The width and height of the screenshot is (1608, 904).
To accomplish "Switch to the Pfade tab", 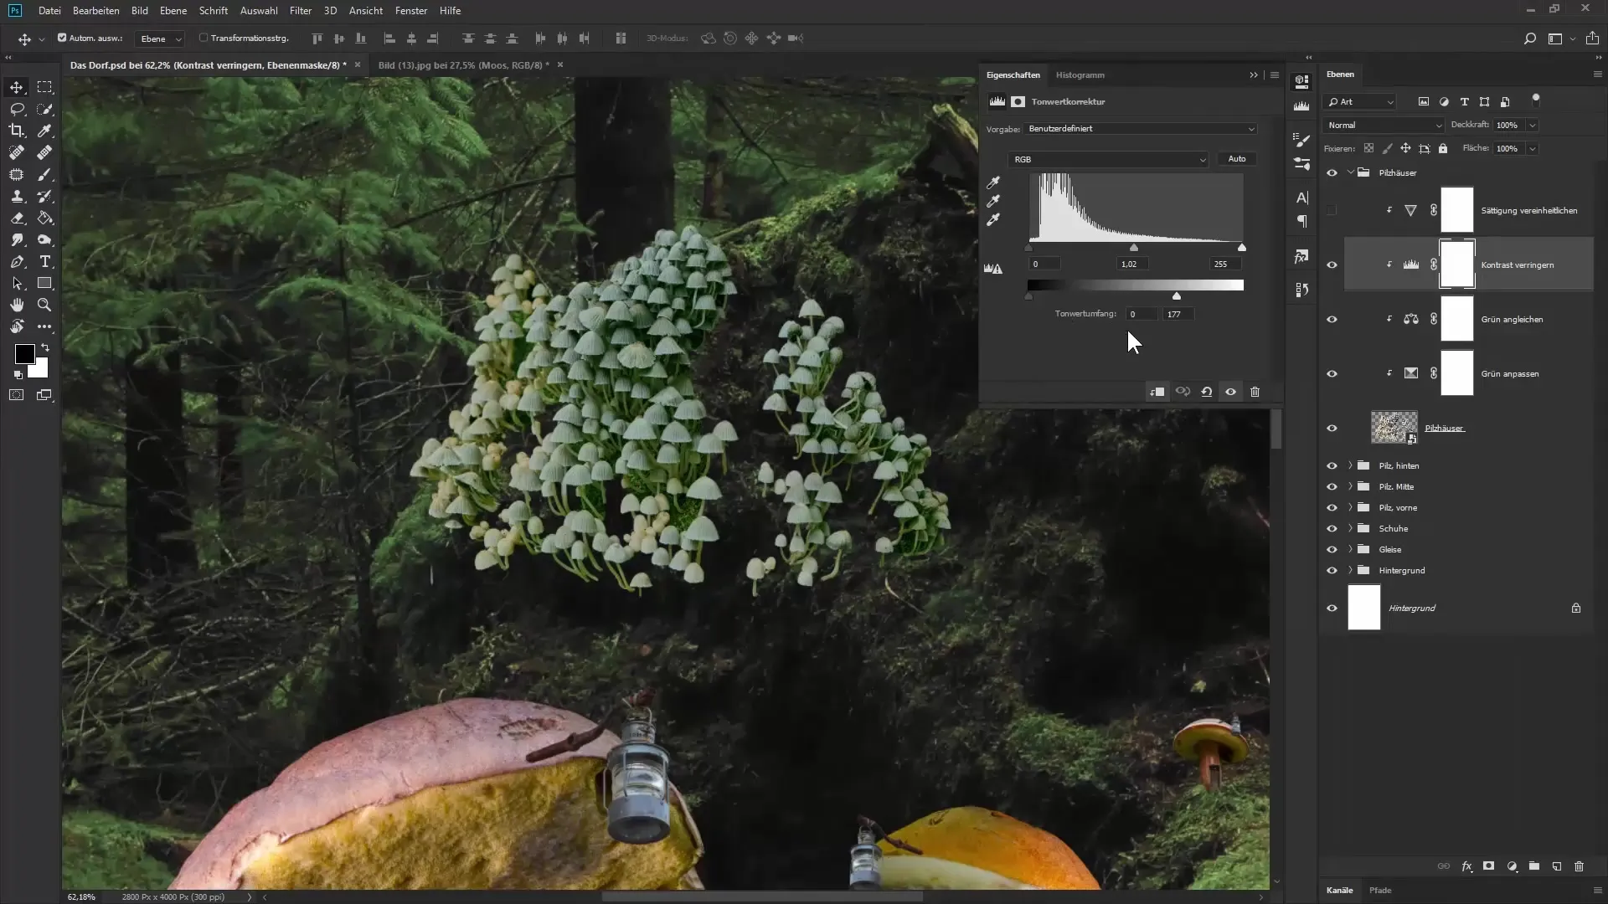I will point(1379,890).
